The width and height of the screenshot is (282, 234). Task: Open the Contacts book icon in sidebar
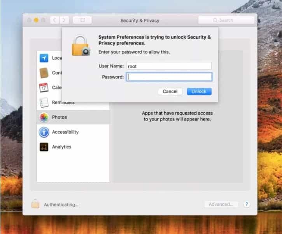tap(44, 73)
